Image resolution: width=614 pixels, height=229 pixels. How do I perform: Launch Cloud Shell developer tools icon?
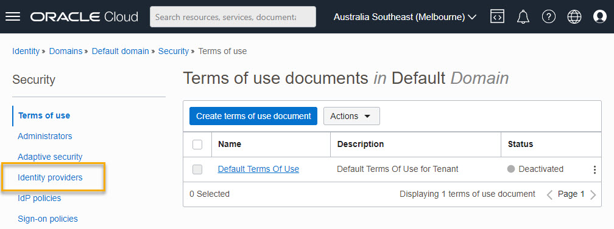pos(497,17)
